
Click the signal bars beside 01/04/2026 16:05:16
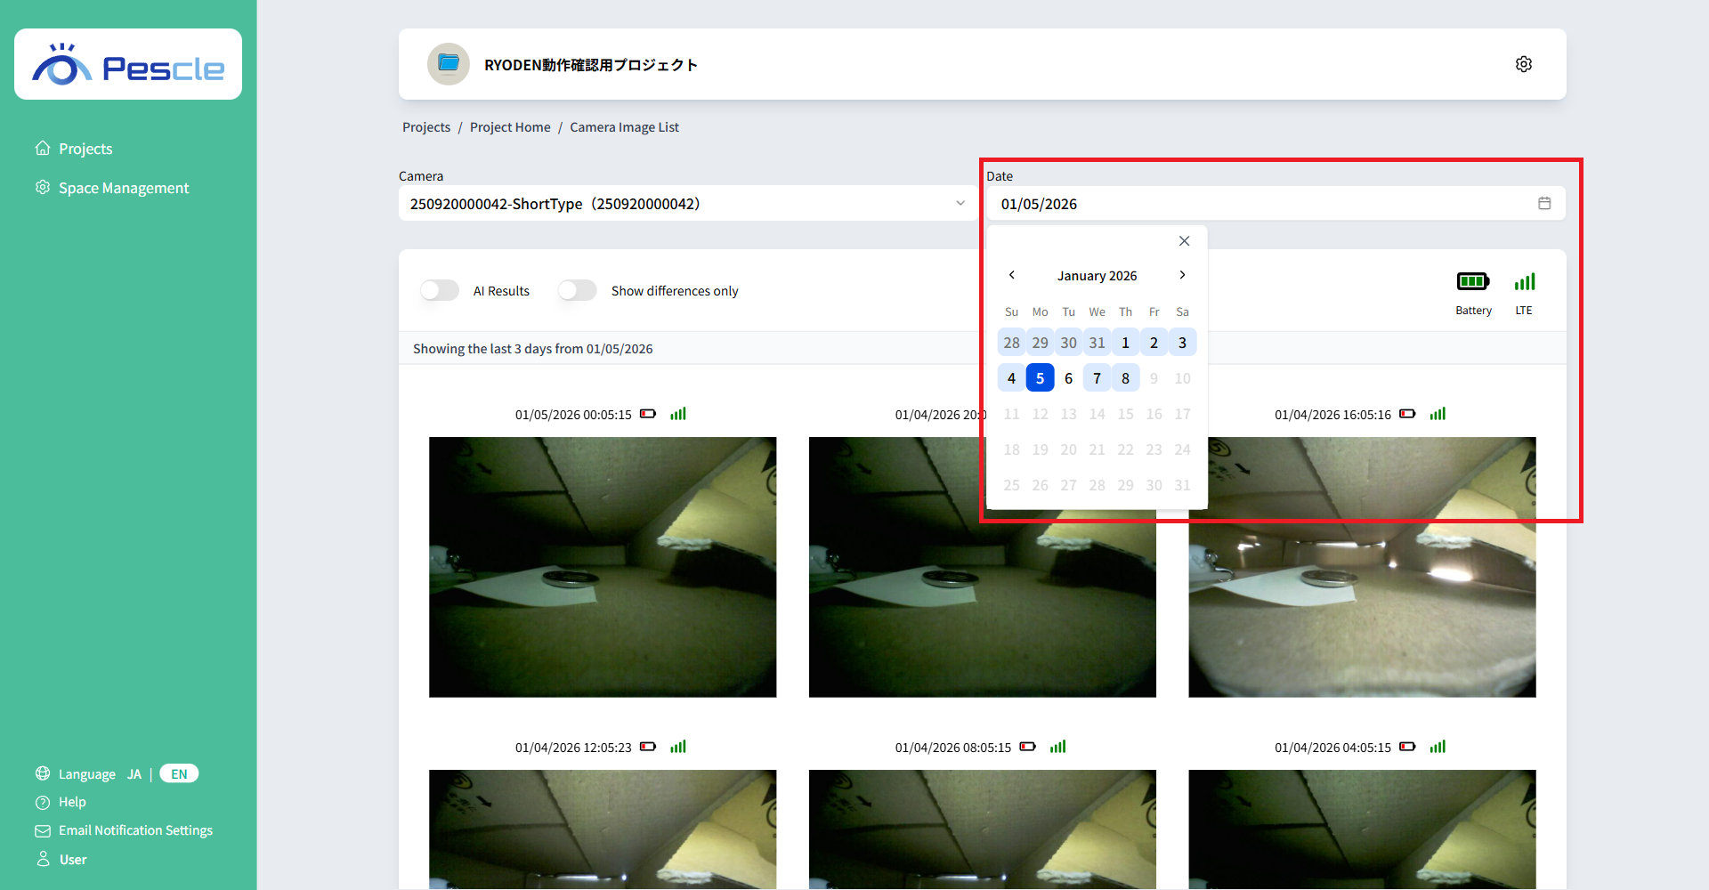pos(1437,414)
